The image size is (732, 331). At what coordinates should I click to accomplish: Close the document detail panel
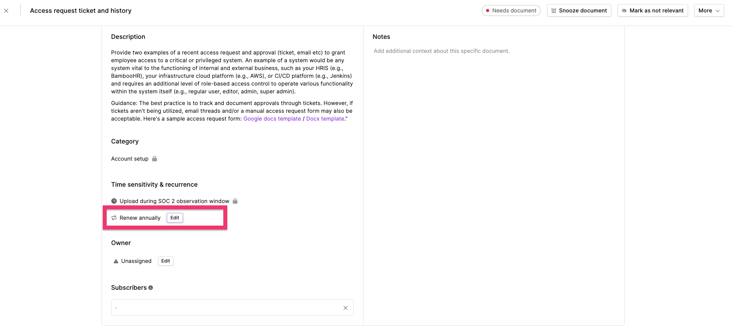6,11
